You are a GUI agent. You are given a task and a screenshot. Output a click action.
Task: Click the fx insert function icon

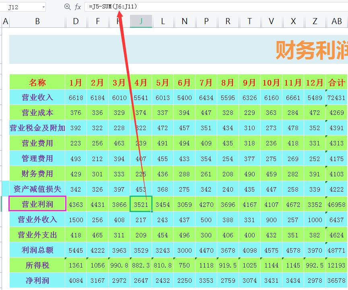pos(77,6)
